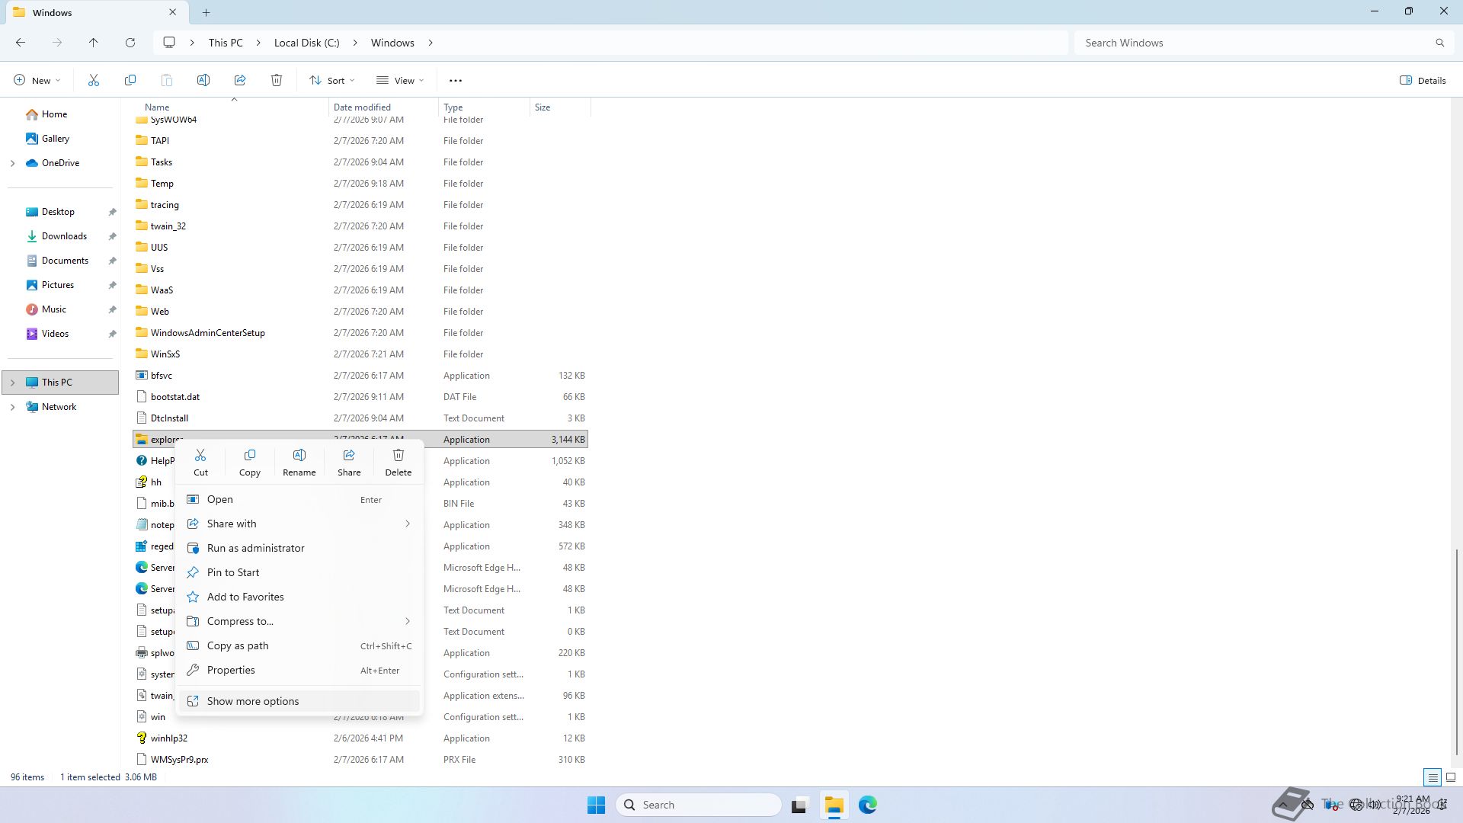This screenshot has height=823, width=1463.
Task: Go up one folder level
Action: [94, 43]
